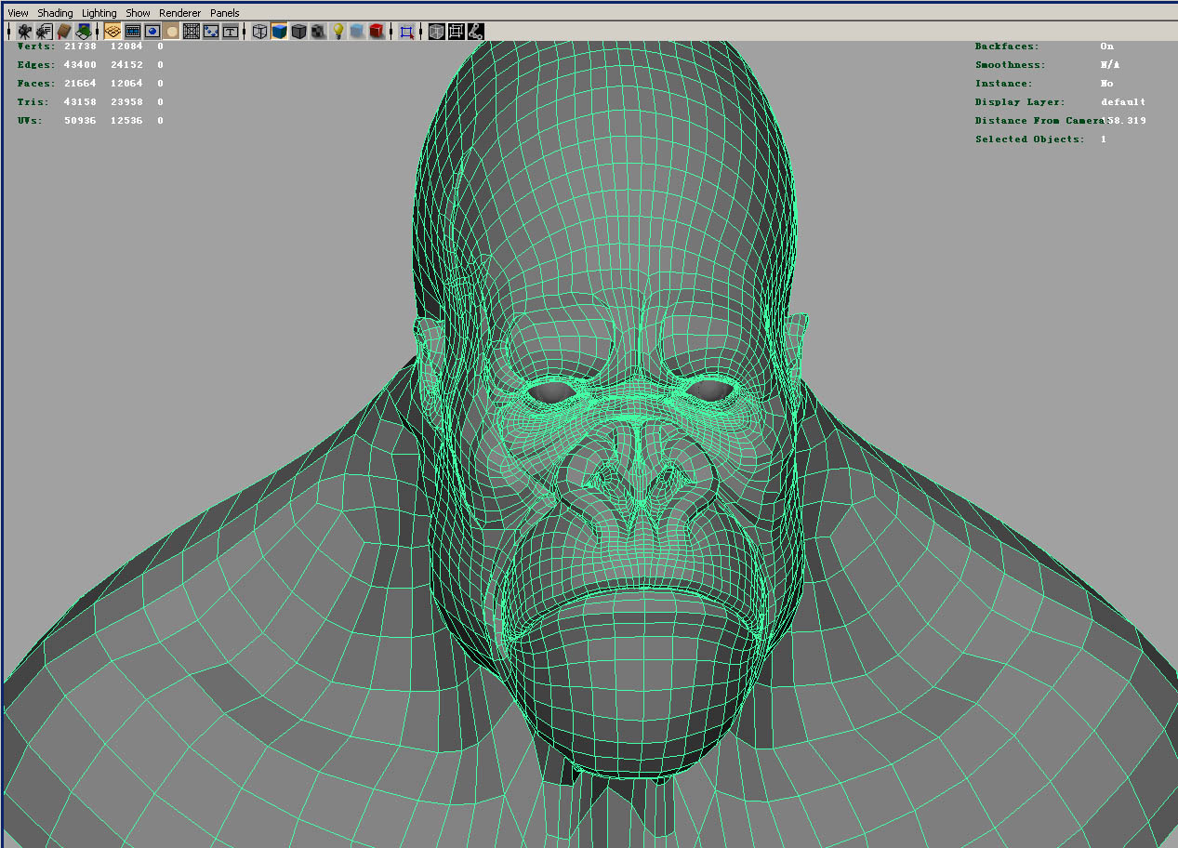
Task: Select the blue Smooth Shade All cube
Action: pyautogui.click(x=279, y=32)
